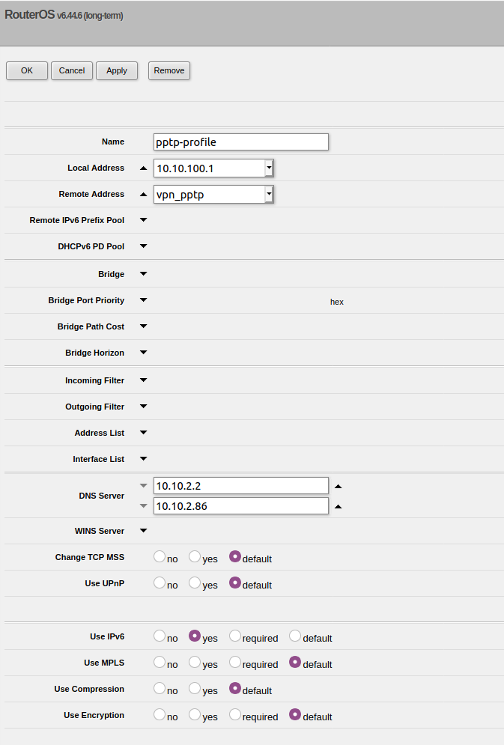Expand the DHCPv6 PD Pool field
504x745 pixels.
tap(144, 246)
